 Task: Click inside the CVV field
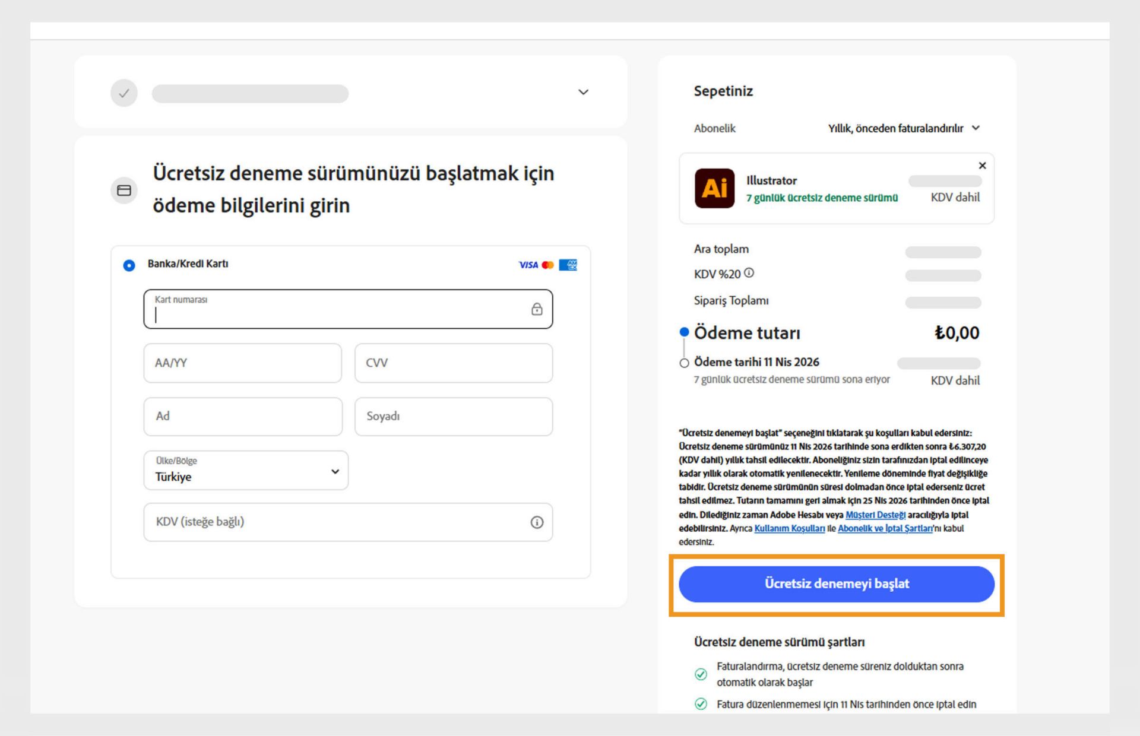point(453,363)
